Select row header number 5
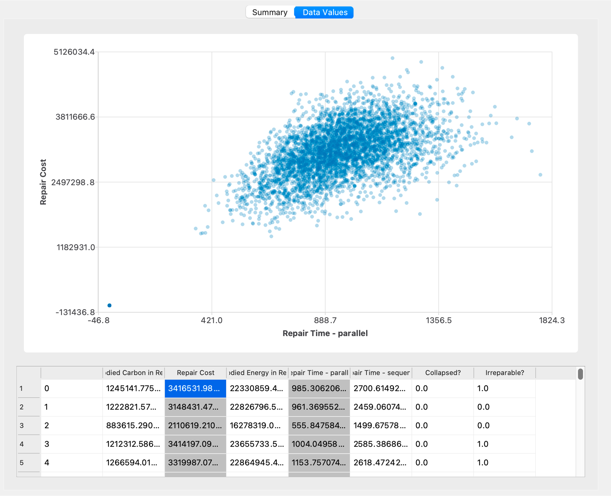 29,463
